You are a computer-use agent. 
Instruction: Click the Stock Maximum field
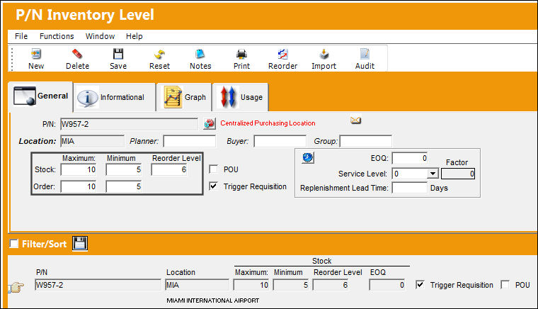point(79,169)
